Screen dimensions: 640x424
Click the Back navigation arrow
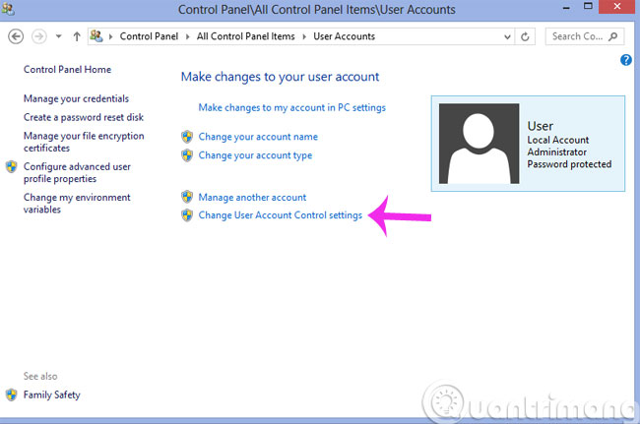(16, 36)
